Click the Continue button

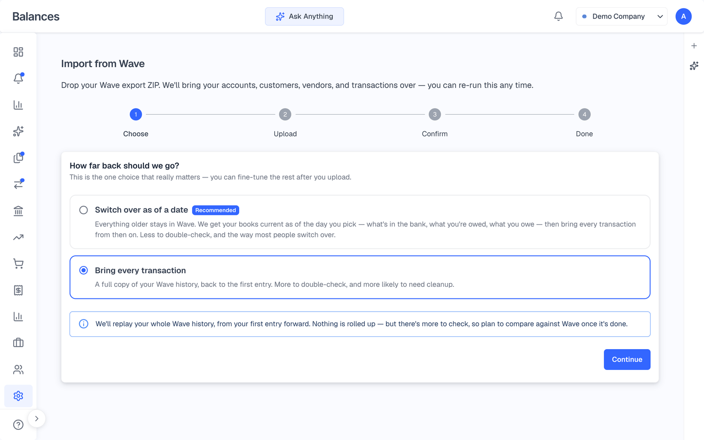tap(627, 359)
